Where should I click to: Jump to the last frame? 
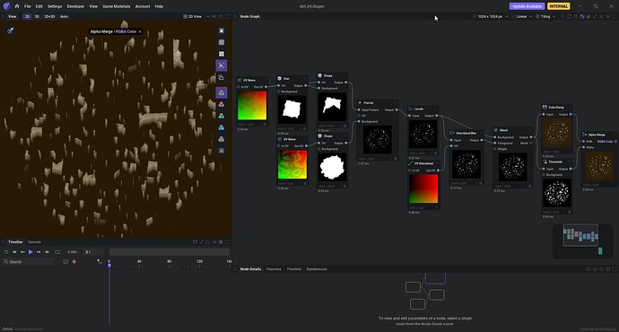click(x=47, y=252)
